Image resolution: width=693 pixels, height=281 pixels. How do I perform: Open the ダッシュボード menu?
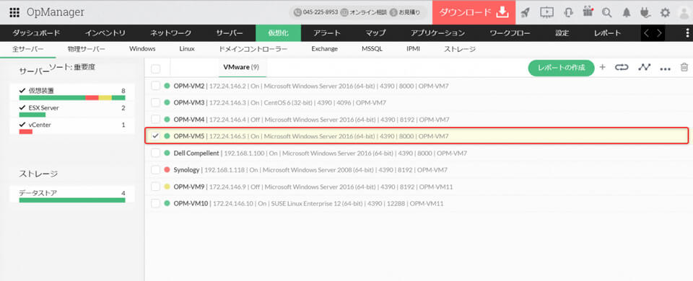(36, 33)
